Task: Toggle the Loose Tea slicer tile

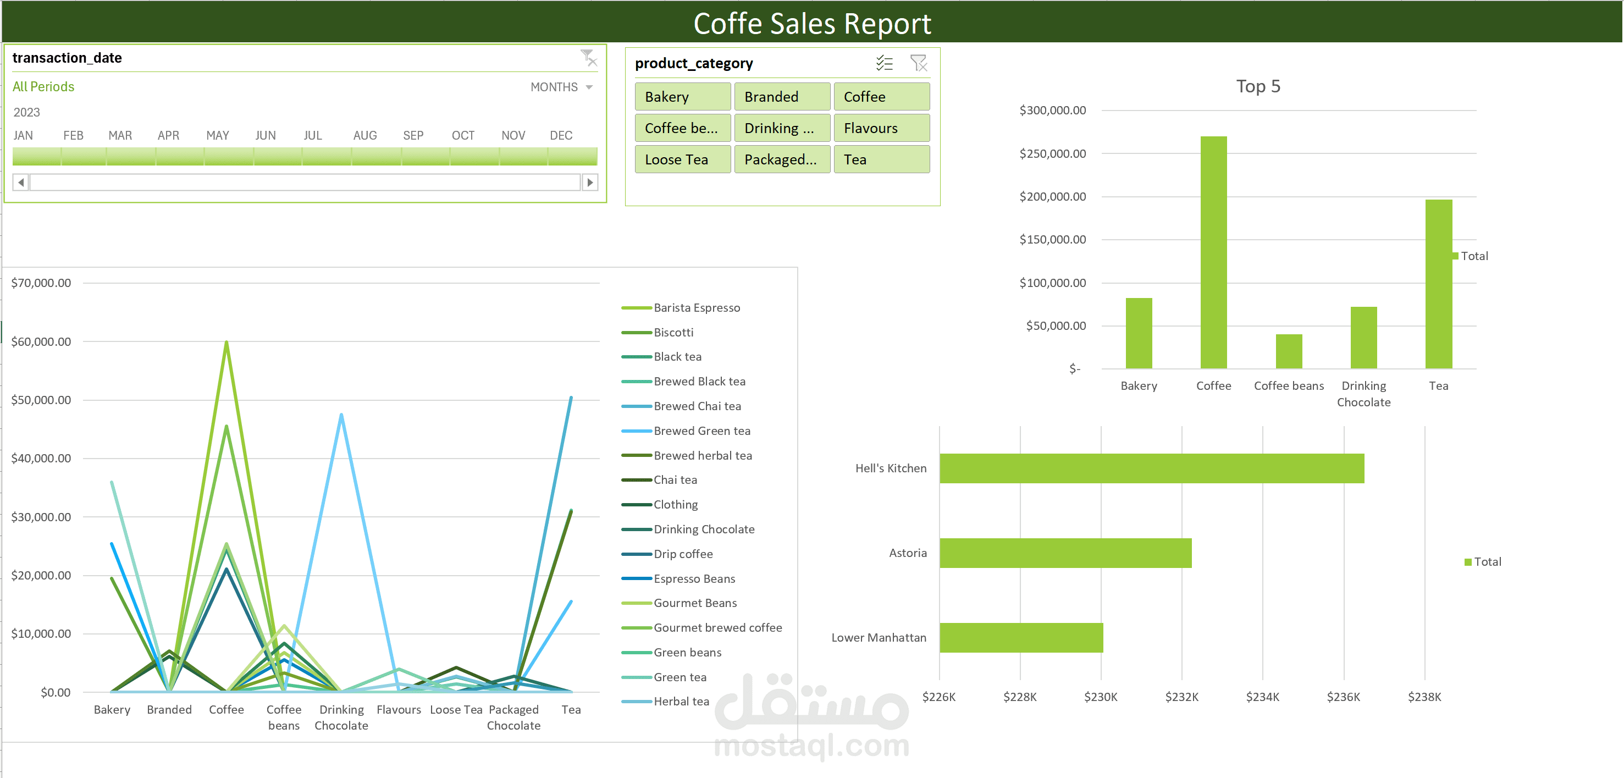Action: 682,159
